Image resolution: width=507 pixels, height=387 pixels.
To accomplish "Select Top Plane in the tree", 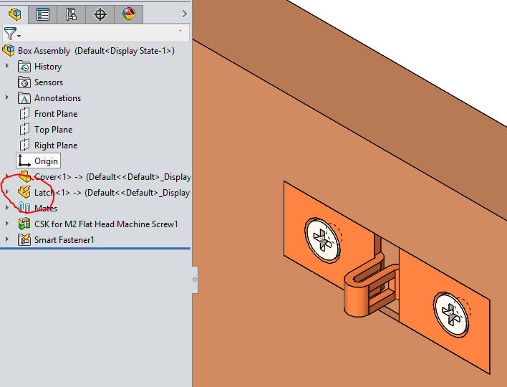I will click(54, 130).
